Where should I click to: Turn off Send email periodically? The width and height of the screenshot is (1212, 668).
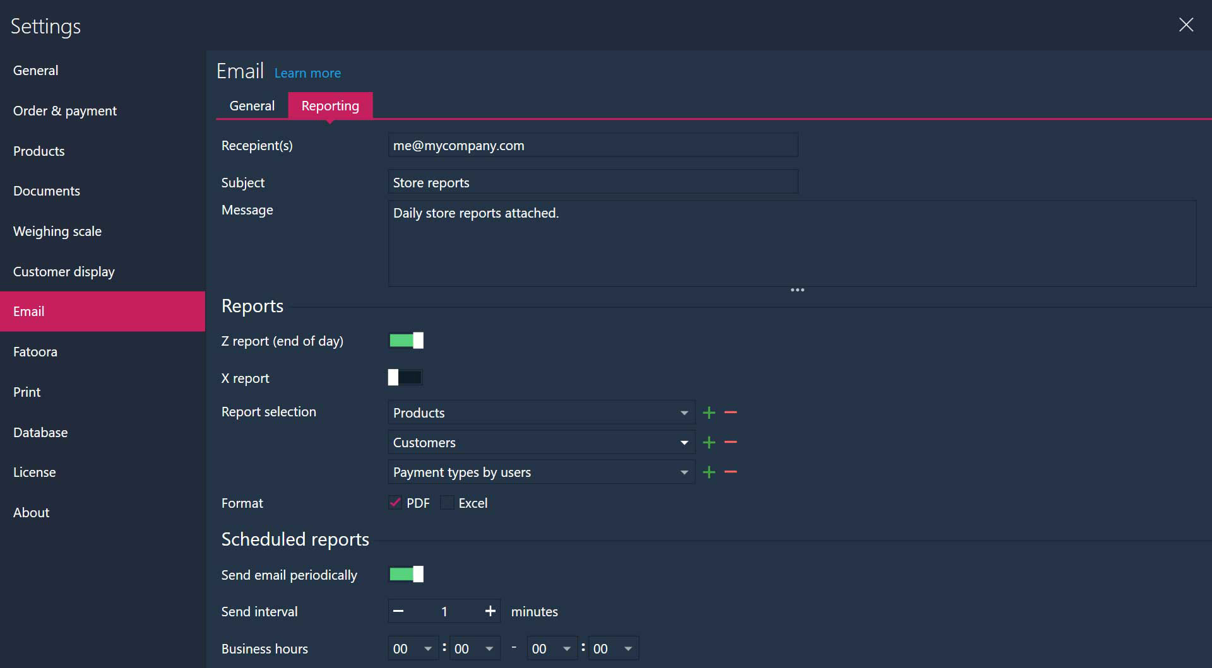406,574
